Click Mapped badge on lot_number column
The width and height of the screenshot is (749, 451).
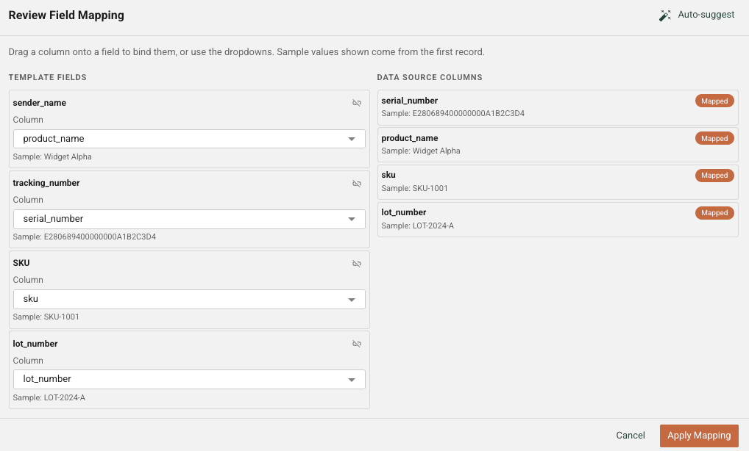pos(714,212)
